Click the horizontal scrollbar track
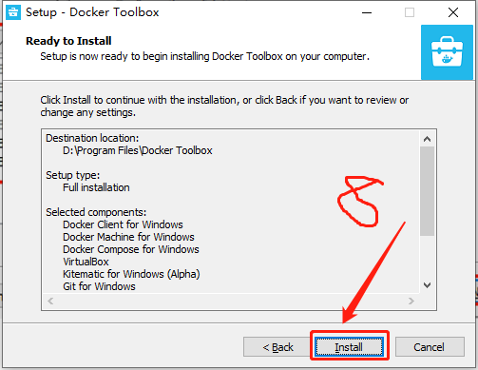The image size is (478, 370). pyautogui.click(x=231, y=301)
